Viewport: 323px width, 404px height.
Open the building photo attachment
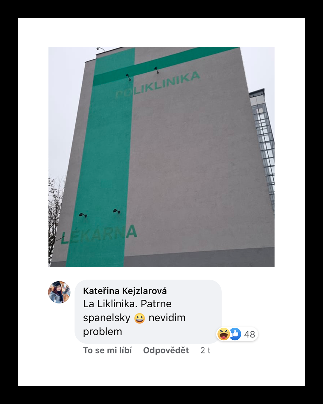(161, 157)
